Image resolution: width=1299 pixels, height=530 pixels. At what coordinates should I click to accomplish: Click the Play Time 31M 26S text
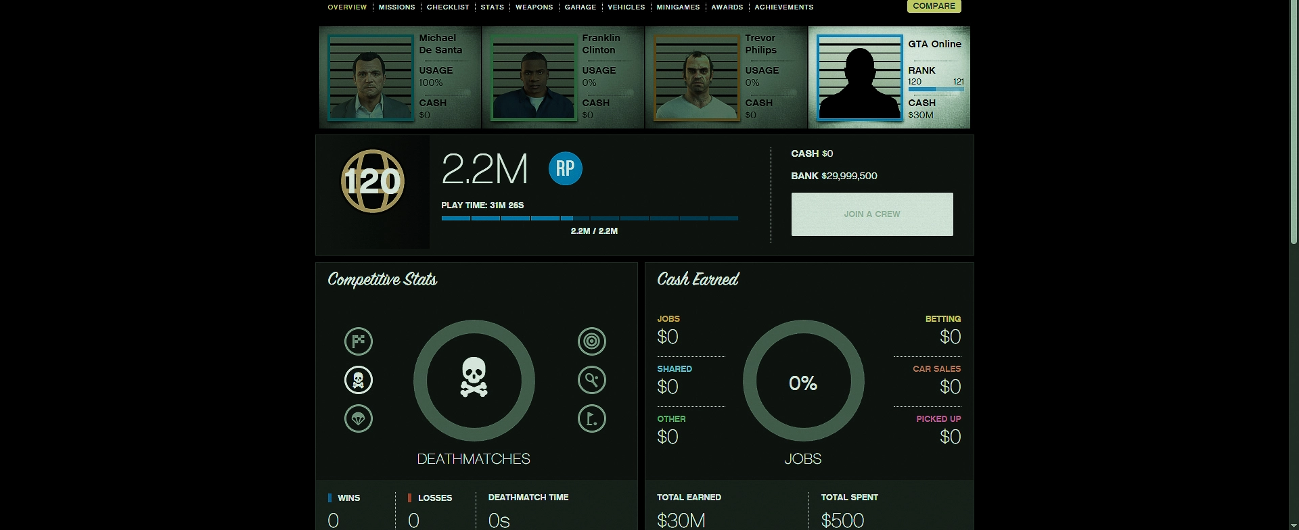click(x=482, y=205)
